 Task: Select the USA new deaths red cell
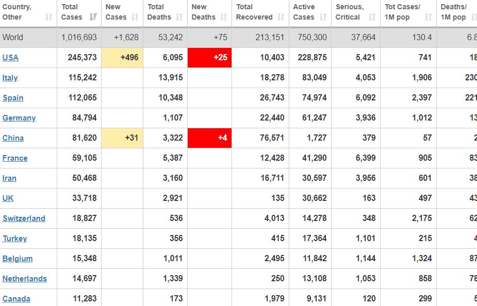click(x=209, y=57)
